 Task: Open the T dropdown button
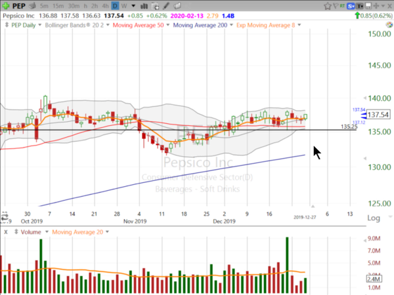pyautogui.click(x=360, y=6)
